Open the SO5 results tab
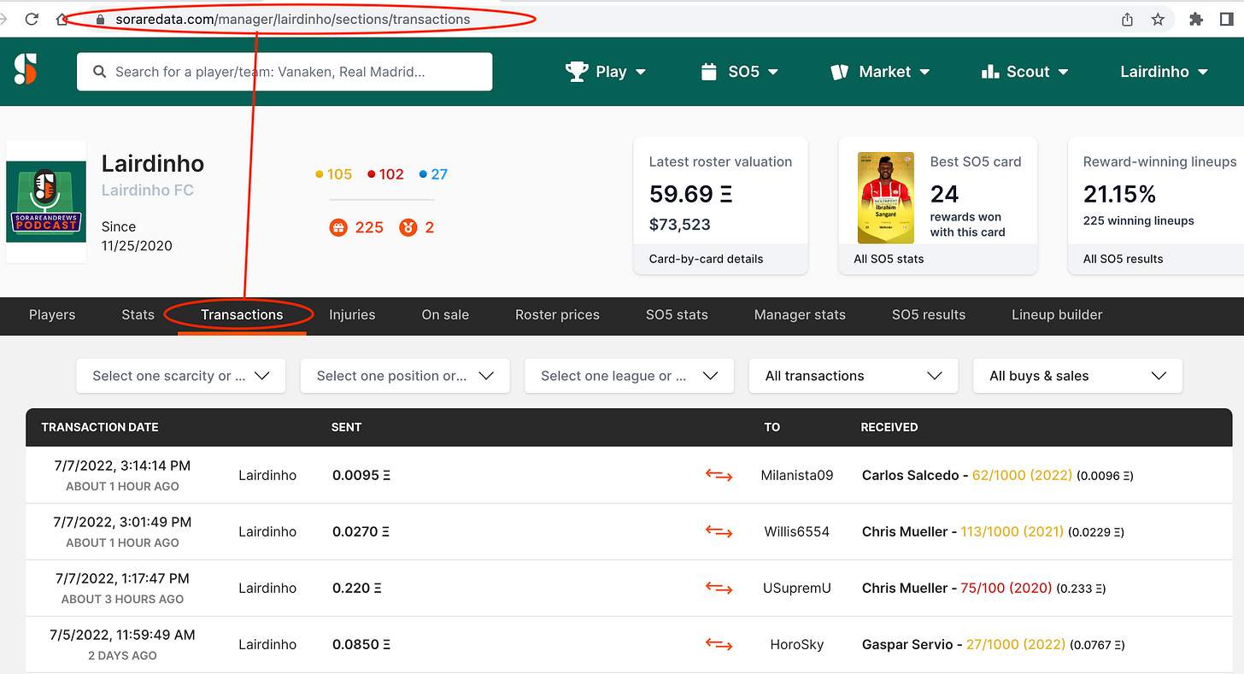The image size is (1244, 674). (x=929, y=314)
